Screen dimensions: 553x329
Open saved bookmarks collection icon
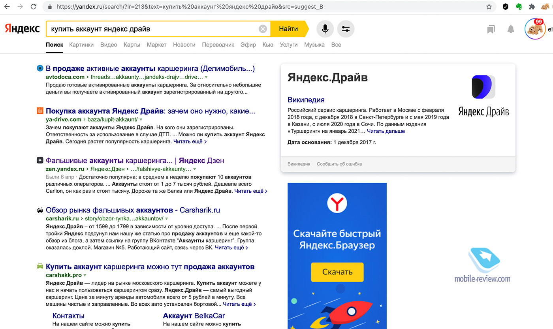(491, 29)
